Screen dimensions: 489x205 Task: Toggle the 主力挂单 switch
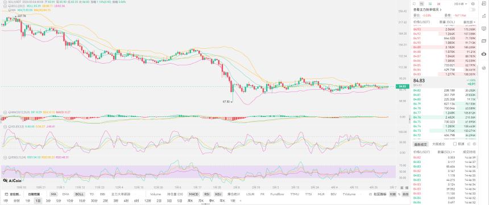click(x=472, y=10)
